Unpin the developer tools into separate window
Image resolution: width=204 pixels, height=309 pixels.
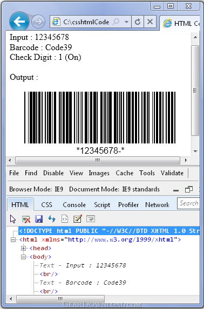[x=189, y=189]
